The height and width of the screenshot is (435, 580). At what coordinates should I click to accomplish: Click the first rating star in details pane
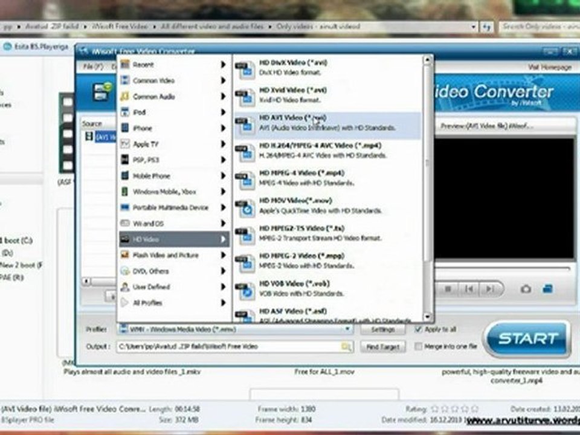point(435,409)
